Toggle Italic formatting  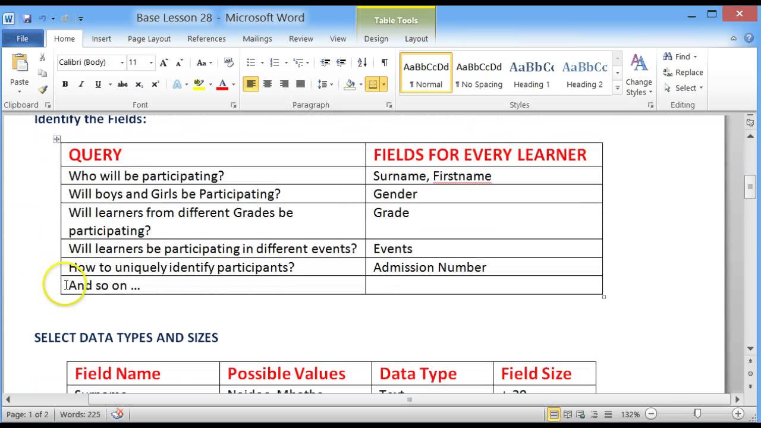(x=81, y=84)
